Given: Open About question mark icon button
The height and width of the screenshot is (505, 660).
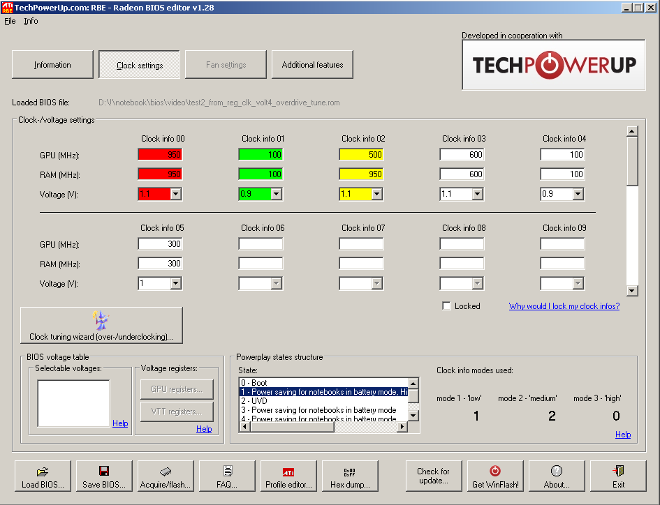Looking at the screenshot, I should click(x=557, y=476).
